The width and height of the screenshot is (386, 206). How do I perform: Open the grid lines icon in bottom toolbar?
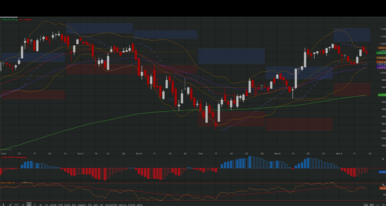17,205
